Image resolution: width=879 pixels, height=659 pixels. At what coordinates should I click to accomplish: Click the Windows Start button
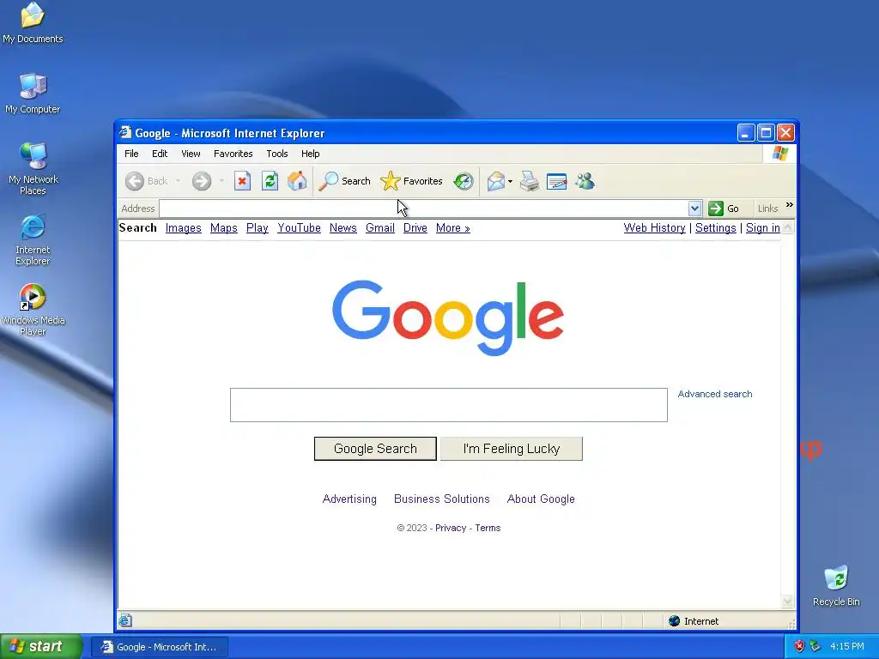point(41,646)
